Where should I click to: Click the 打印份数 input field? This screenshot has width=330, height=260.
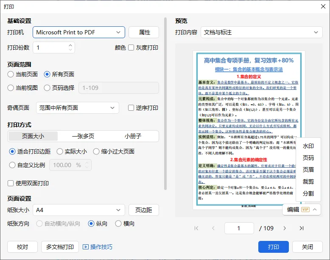(x=54, y=48)
